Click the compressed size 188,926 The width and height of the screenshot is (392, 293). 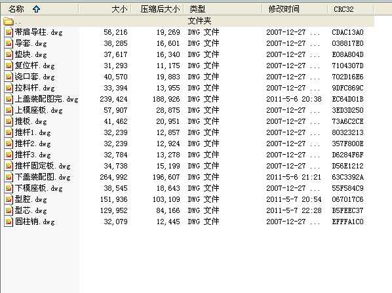pyautogui.click(x=167, y=99)
